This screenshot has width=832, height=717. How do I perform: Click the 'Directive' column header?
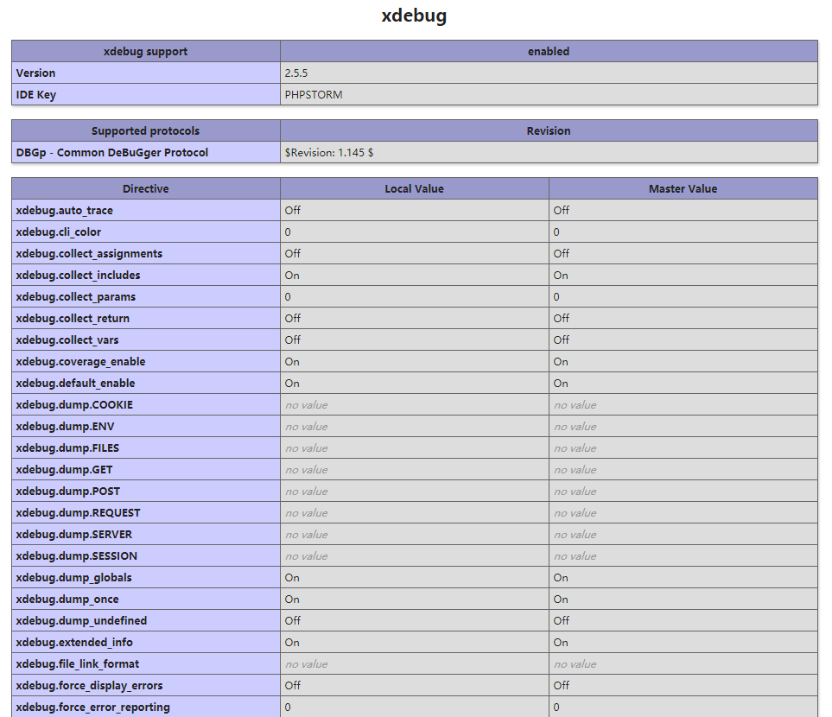[146, 189]
